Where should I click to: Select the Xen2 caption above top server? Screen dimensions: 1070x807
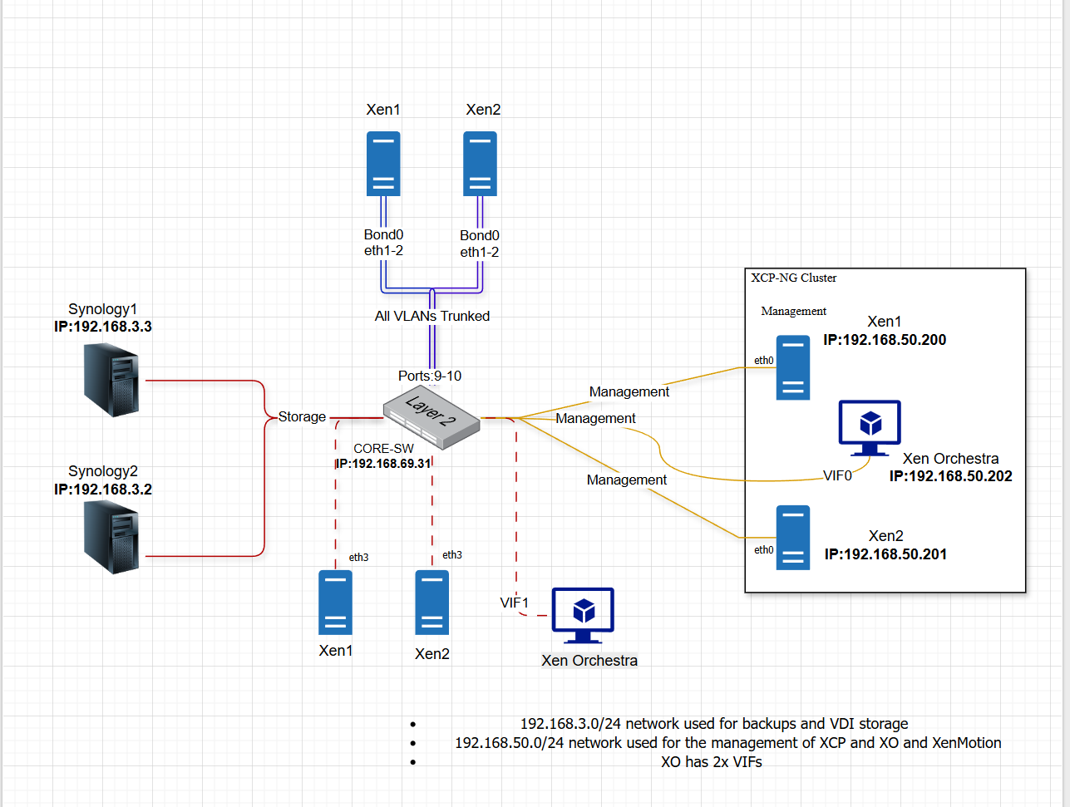483,110
